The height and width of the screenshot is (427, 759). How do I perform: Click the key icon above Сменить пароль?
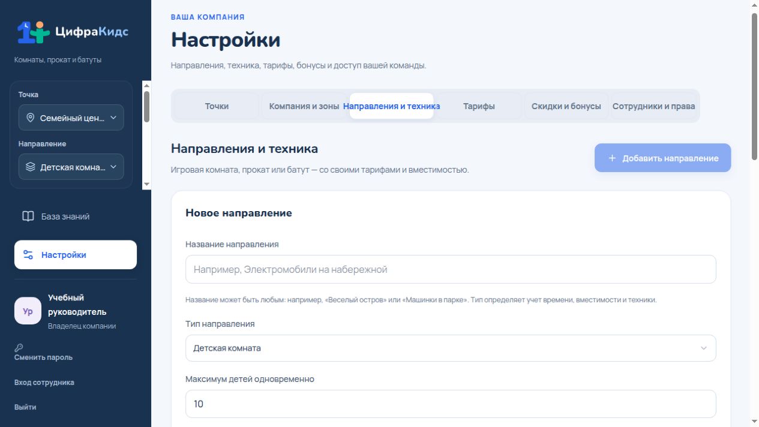19,347
